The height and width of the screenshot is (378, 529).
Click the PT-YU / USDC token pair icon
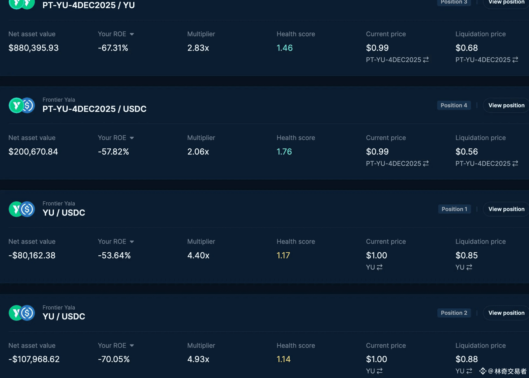pyautogui.click(x=22, y=105)
